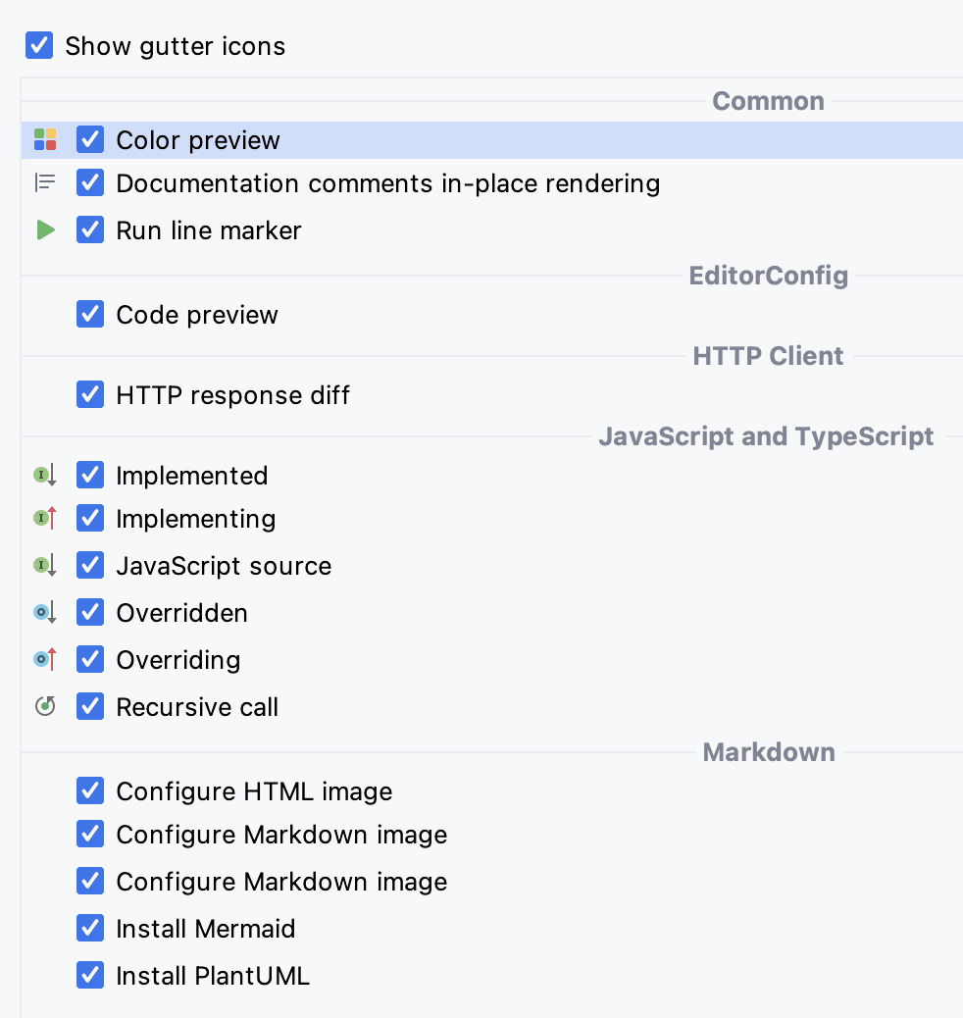The image size is (963, 1018).
Task: Click the Color preview gutter icon
Action: click(x=44, y=138)
